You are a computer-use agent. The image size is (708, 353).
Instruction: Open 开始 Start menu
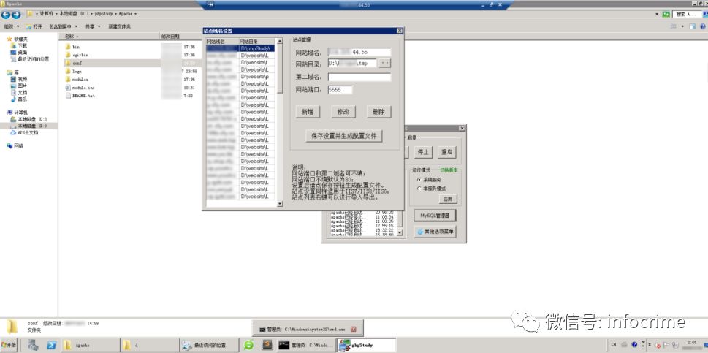tap(9, 345)
